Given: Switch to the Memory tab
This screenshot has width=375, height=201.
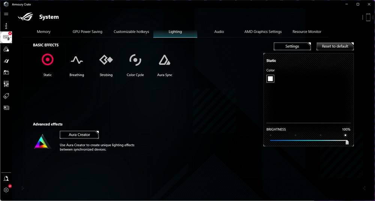Looking at the screenshot, I should pos(43,31).
